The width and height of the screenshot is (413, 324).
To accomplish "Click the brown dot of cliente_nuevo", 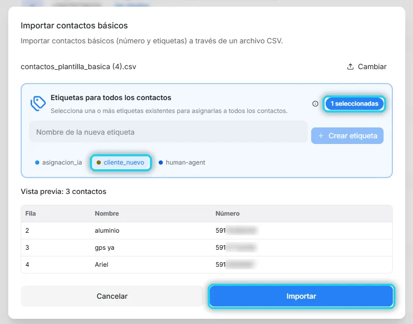I will point(99,163).
